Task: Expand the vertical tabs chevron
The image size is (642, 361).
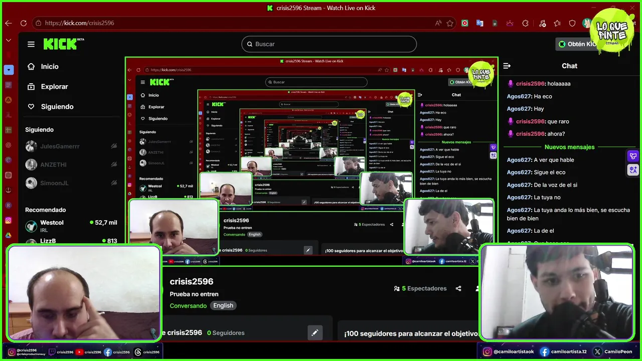Action: tap(9, 40)
